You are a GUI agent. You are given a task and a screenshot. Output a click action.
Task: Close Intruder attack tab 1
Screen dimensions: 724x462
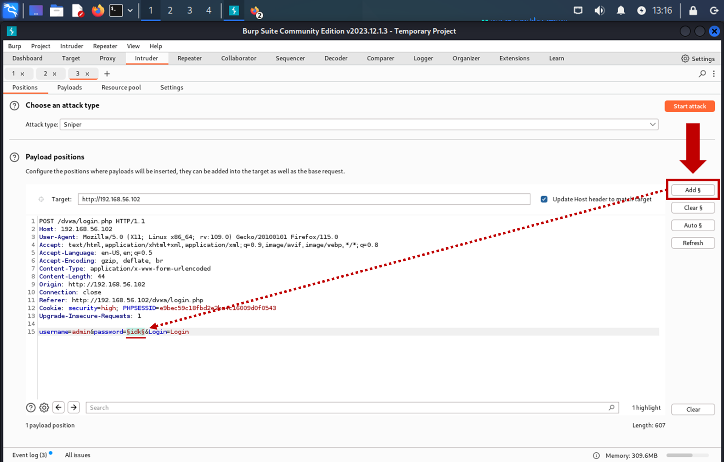tap(22, 74)
